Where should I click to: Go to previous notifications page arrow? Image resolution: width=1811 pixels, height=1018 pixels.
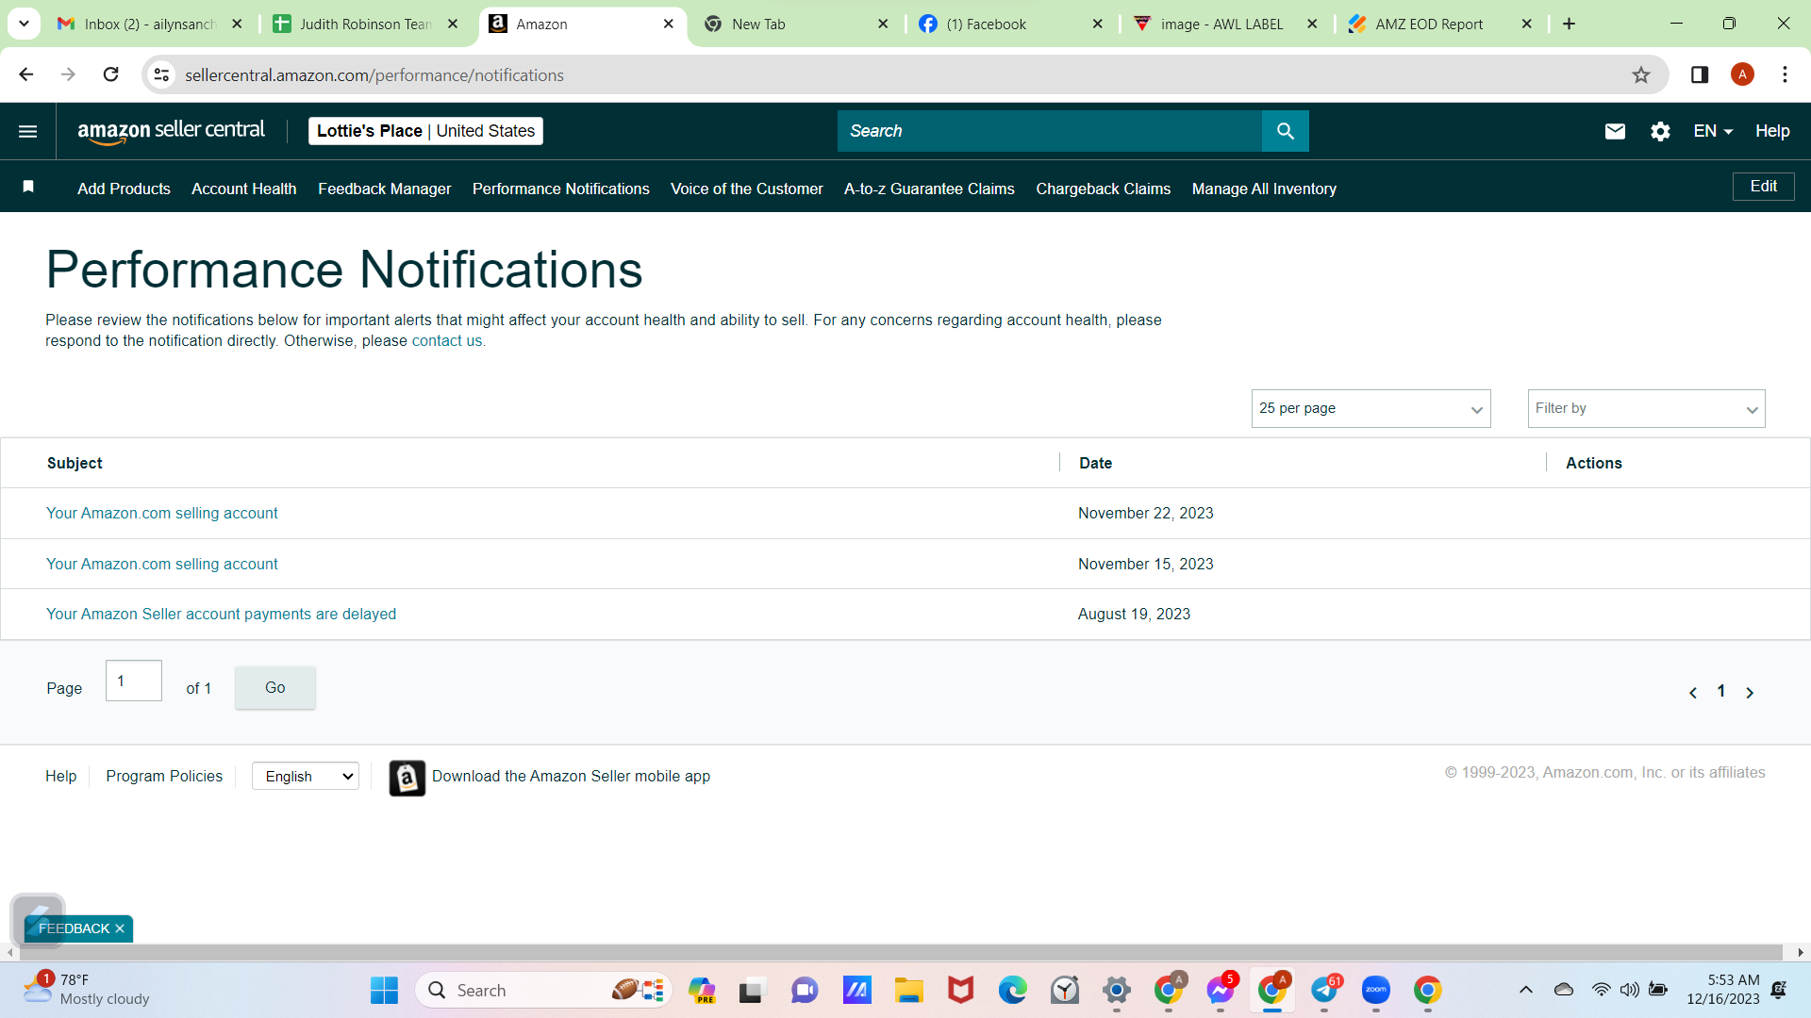coord(1693,693)
